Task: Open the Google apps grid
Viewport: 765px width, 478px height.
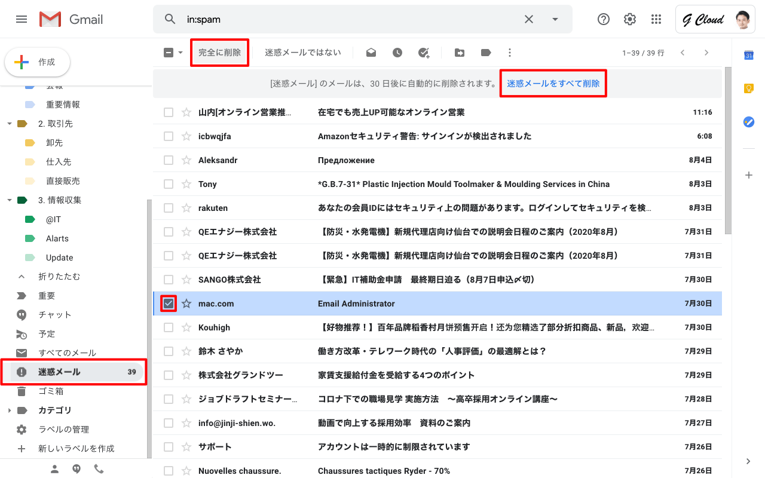Action: point(656,19)
